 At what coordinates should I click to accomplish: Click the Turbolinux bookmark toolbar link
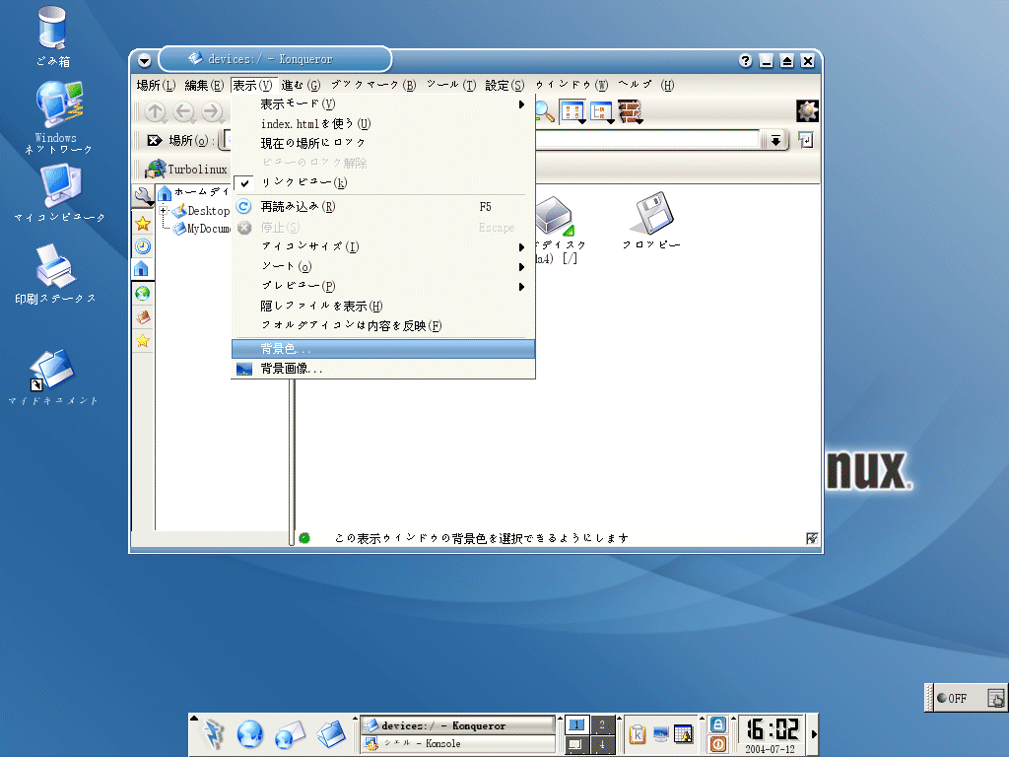point(186,170)
